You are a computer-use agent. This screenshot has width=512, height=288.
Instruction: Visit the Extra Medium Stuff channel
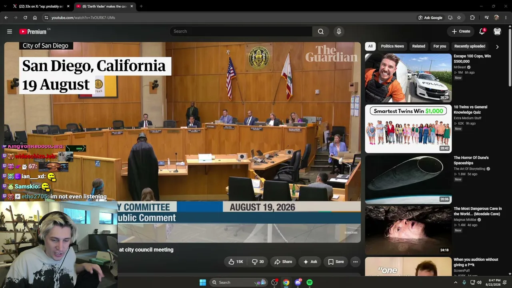[x=467, y=118]
